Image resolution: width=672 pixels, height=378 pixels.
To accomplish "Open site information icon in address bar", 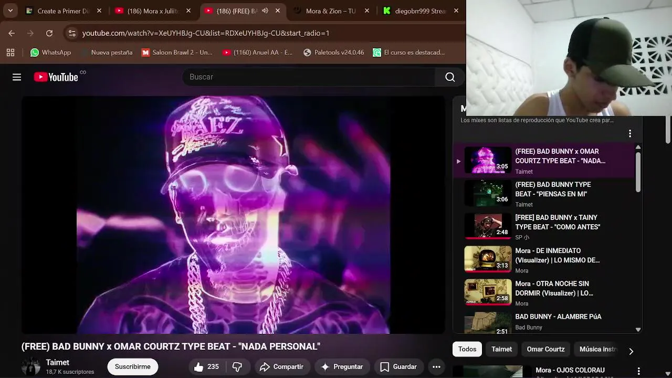I will click(x=72, y=33).
